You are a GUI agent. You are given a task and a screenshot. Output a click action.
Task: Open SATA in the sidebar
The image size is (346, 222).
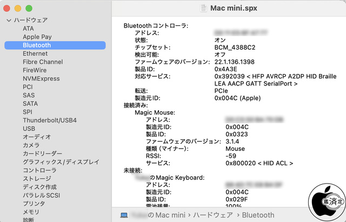(30, 104)
